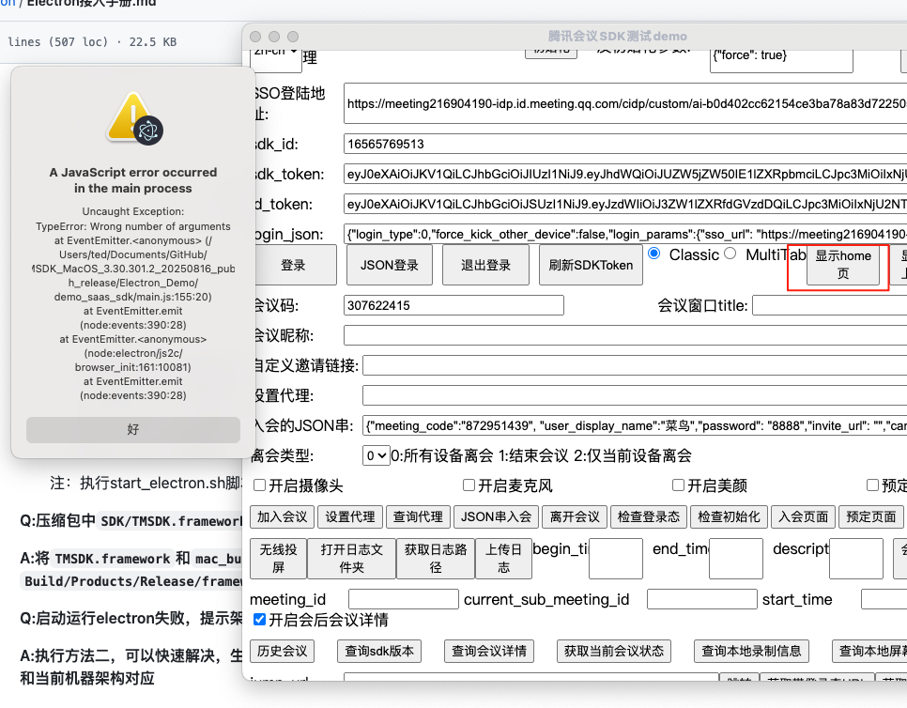Viewport: 907px width, 708px height.
Task: Focus the 会议昵称 input field
Action: click(x=625, y=335)
